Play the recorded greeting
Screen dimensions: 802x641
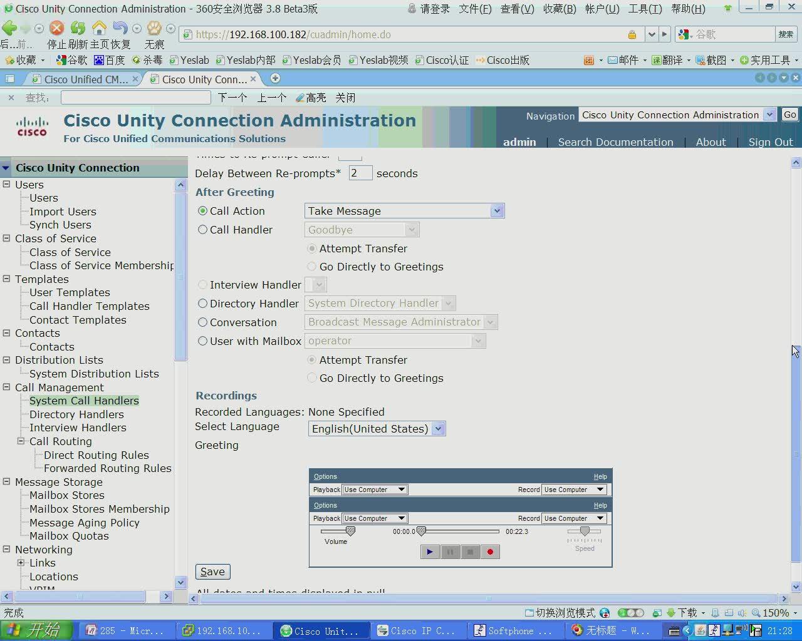pos(430,552)
